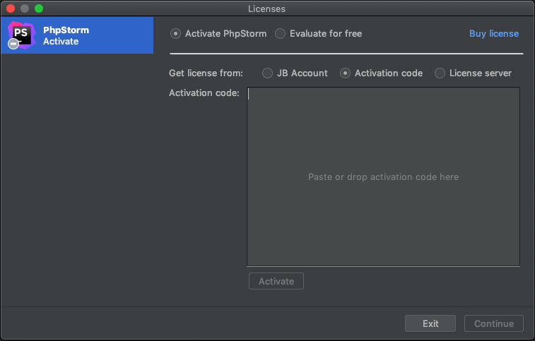This screenshot has height=341, width=535.
Task: Click the Licenses window title
Action: click(266, 9)
